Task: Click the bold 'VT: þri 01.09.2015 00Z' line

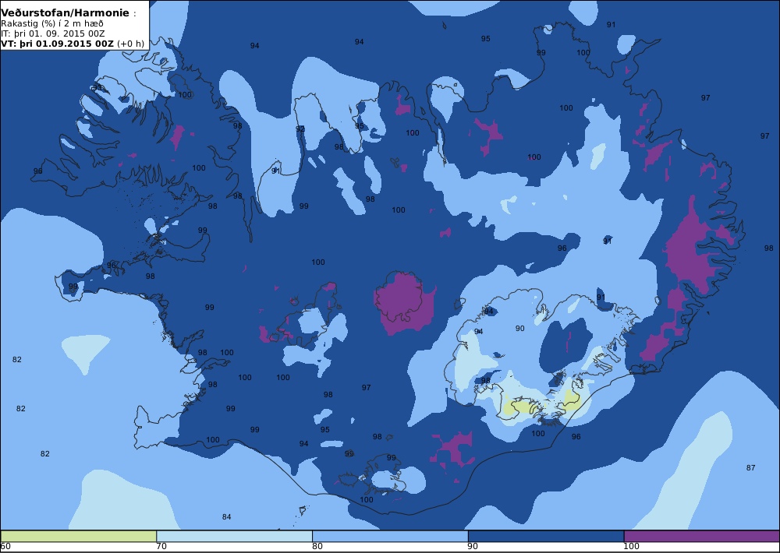Action: (x=58, y=43)
